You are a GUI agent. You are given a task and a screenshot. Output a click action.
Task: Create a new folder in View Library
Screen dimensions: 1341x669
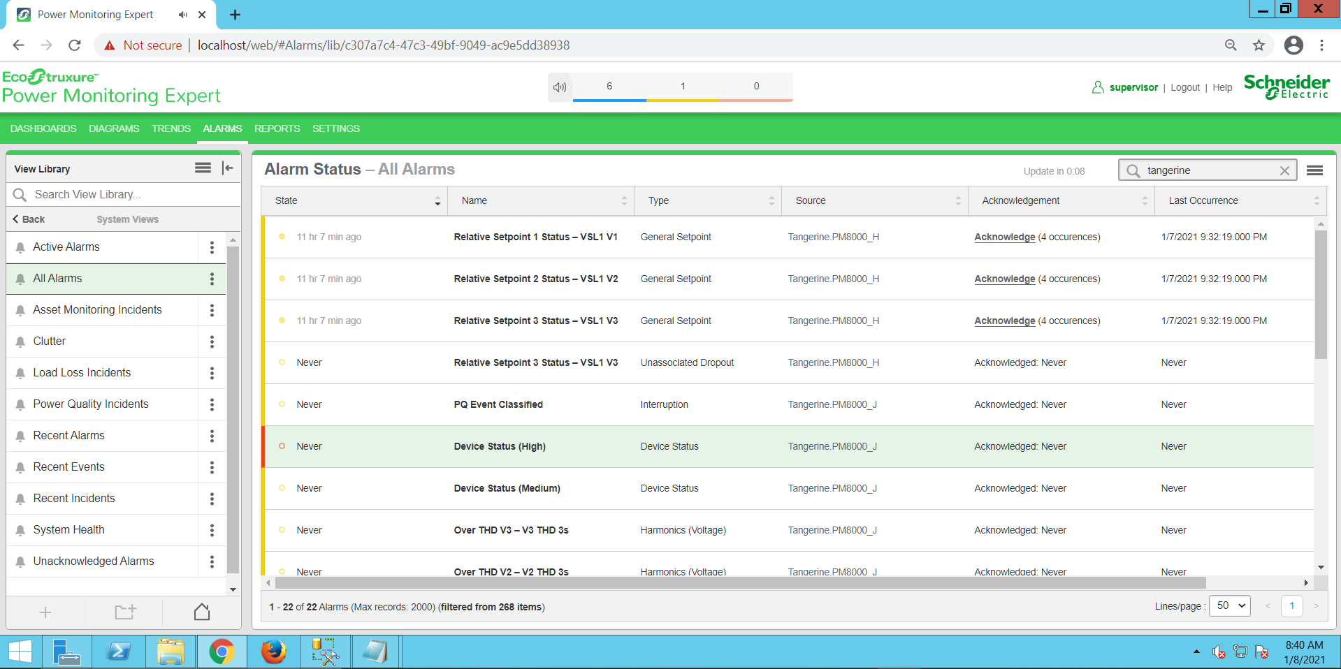tap(125, 612)
